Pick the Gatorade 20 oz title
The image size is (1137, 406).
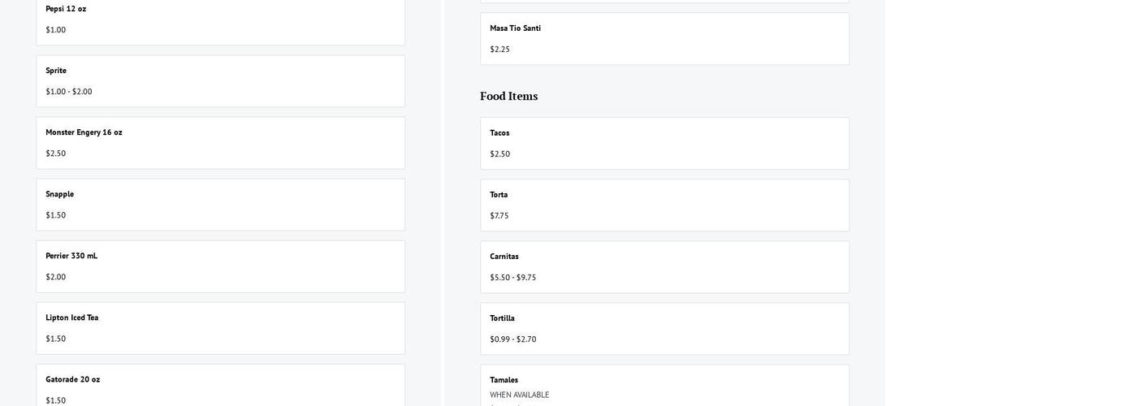[72, 379]
